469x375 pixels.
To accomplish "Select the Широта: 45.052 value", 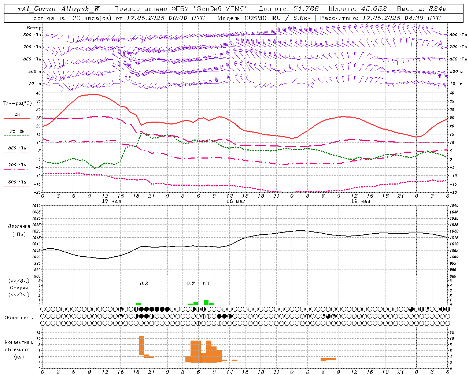I will [x=358, y=9].
